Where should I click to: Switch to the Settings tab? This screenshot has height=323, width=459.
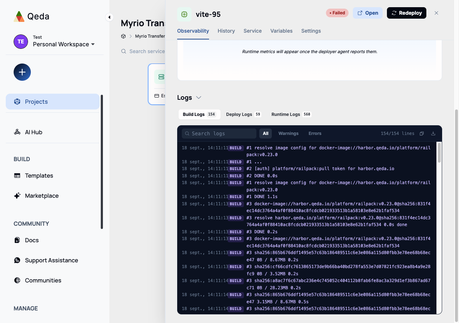pos(311,31)
